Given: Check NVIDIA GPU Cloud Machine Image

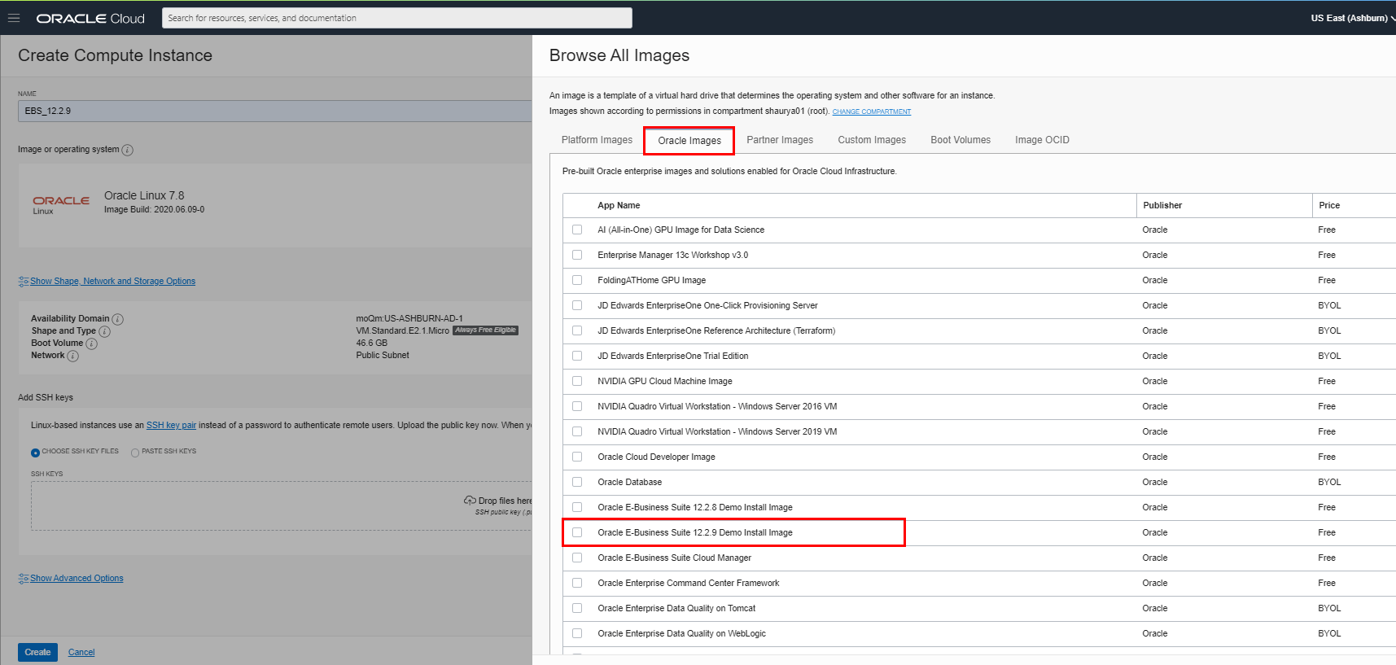Looking at the screenshot, I should pos(577,381).
